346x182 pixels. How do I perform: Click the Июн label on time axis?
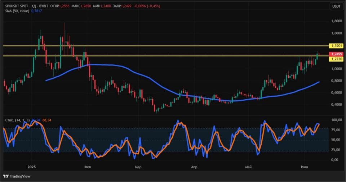304,167
